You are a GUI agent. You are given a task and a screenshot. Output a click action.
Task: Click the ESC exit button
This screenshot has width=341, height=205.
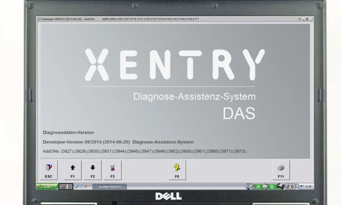tap(48, 170)
